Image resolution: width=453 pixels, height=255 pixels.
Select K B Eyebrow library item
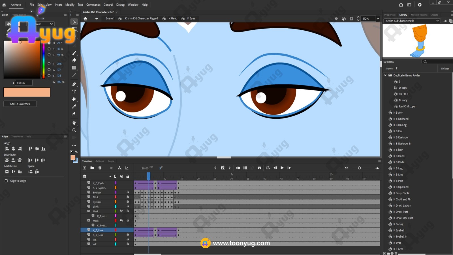coord(401,137)
